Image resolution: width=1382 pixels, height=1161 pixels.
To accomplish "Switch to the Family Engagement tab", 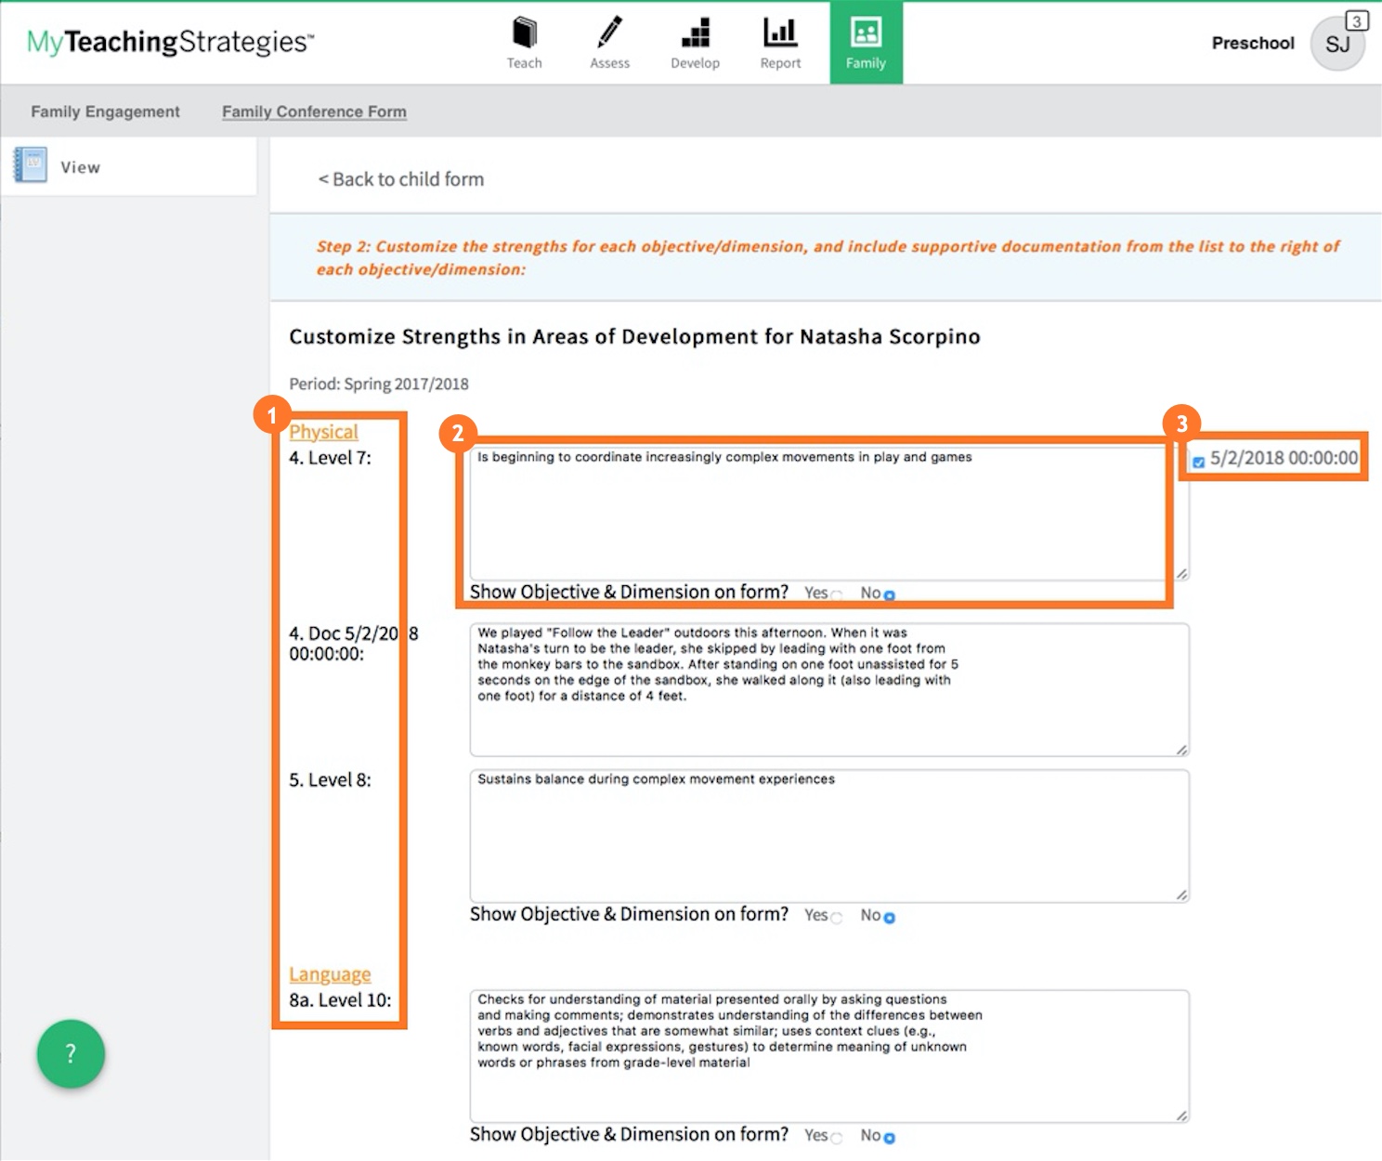I will (x=104, y=111).
